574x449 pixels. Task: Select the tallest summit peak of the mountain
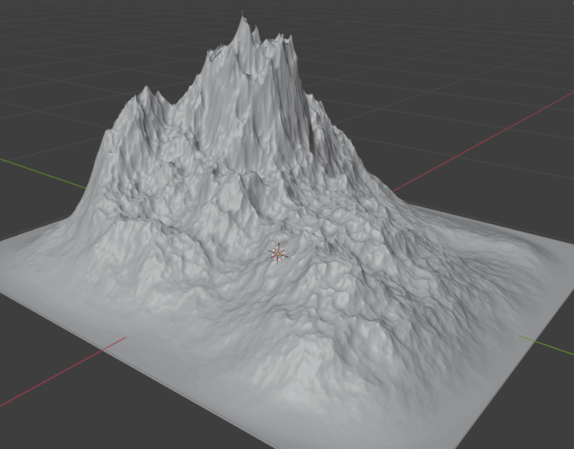242,22
